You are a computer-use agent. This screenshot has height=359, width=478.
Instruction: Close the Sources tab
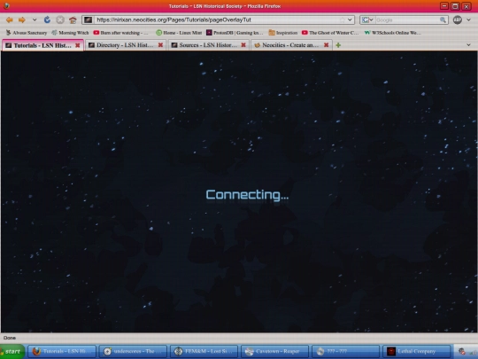tap(243, 45)
